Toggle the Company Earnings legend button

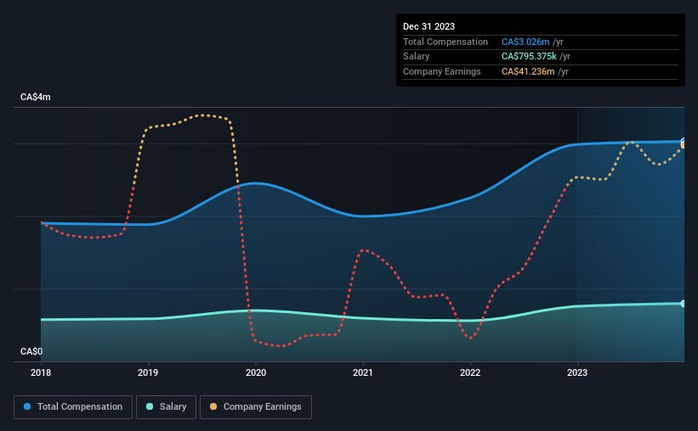tap(256, 407)
